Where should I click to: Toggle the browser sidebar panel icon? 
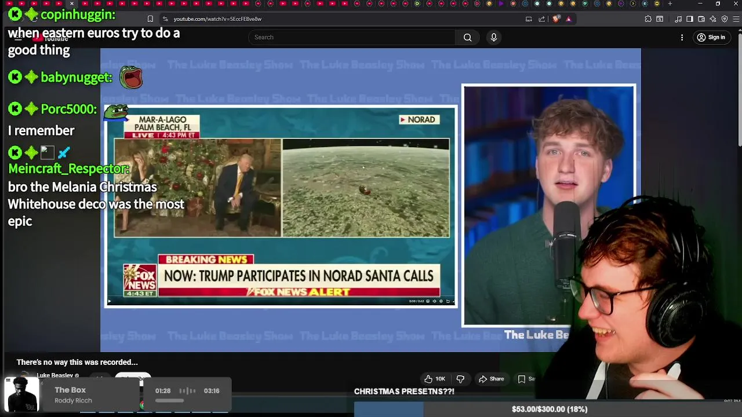click(689, 19)
